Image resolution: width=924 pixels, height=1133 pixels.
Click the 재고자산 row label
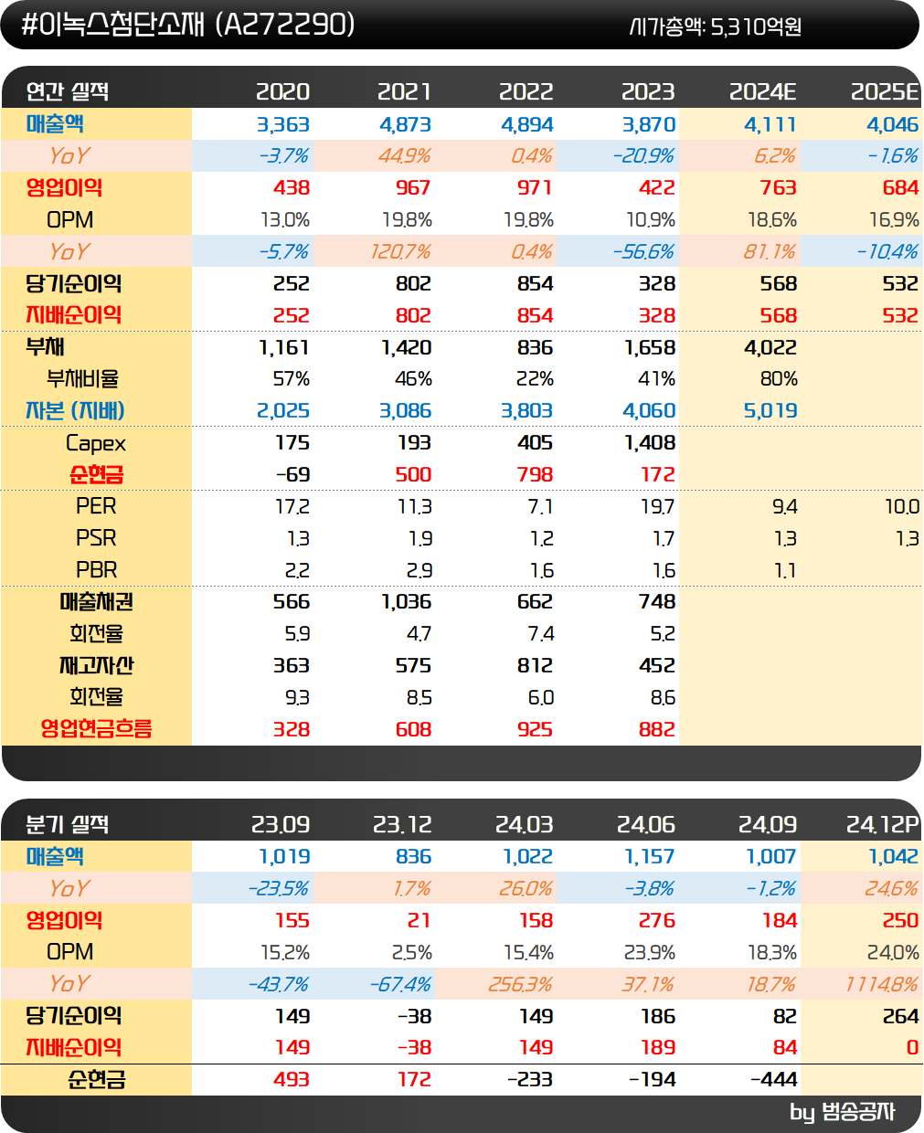point(96,665)
